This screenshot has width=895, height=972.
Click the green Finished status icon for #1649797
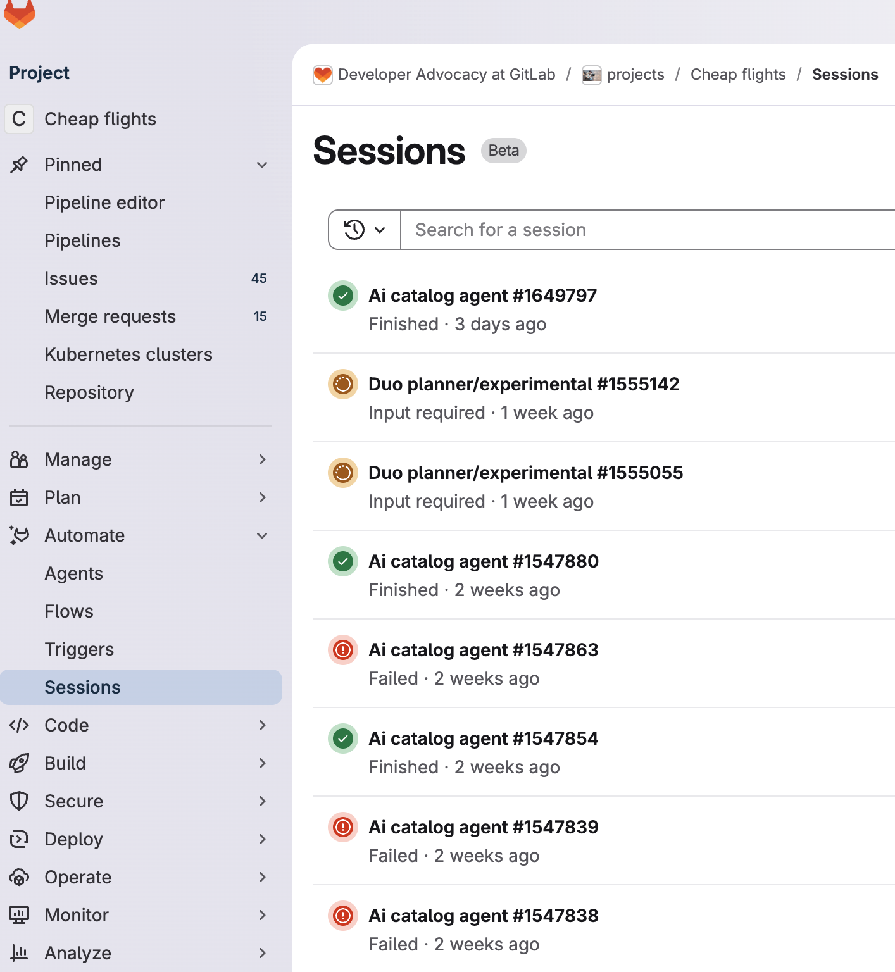(x=343, y=296)
